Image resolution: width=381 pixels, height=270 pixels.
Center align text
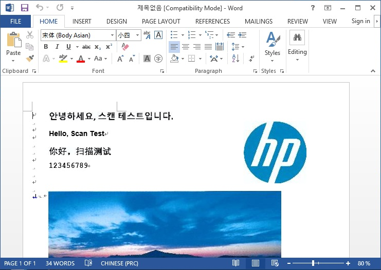(186, 47)
